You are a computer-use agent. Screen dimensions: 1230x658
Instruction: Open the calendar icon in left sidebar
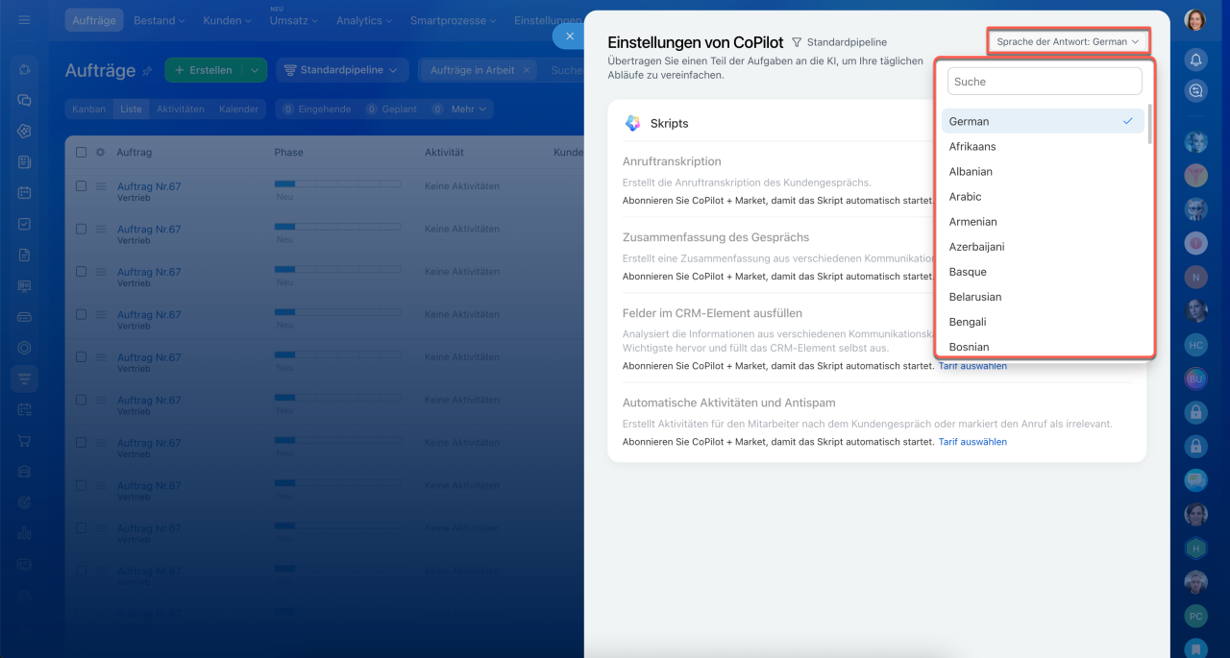coord(24,192)
